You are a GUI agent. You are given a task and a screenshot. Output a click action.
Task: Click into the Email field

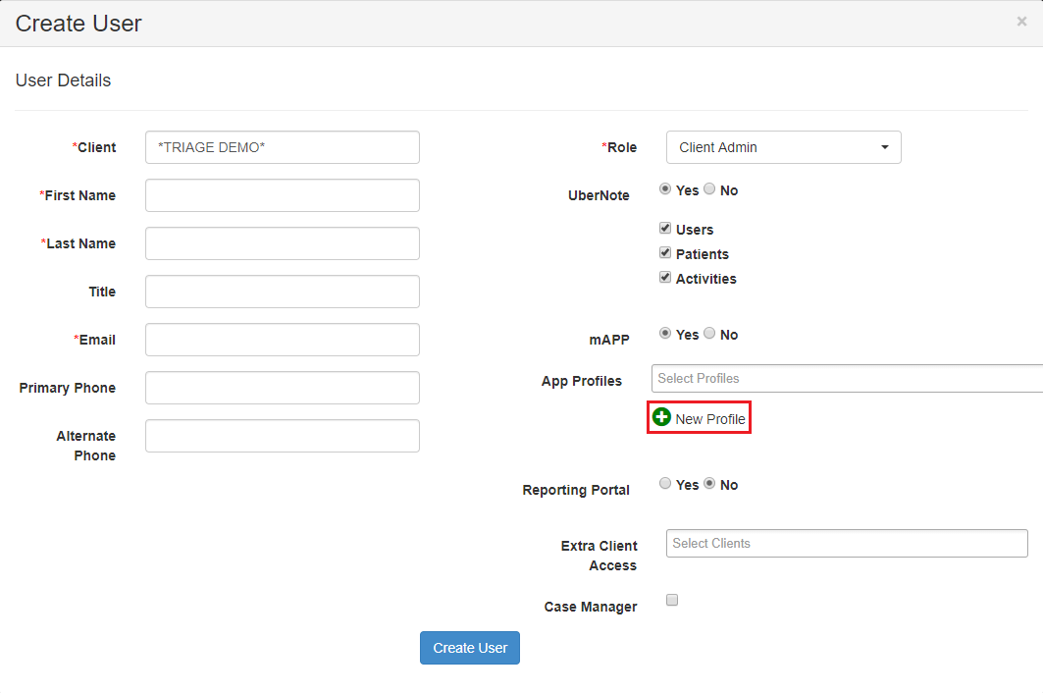[x=283, y=340]
